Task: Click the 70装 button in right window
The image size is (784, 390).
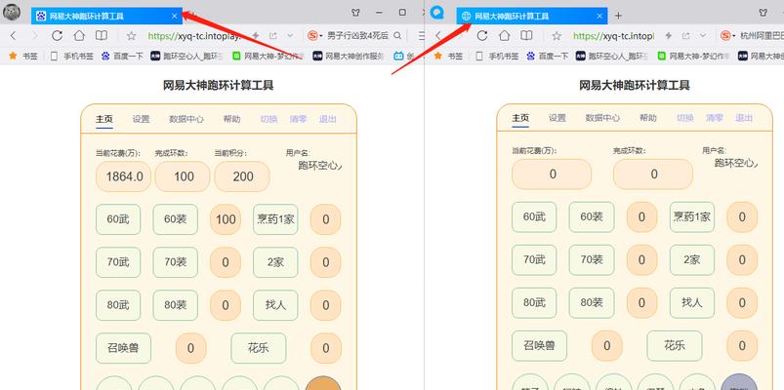Action: 592,259
